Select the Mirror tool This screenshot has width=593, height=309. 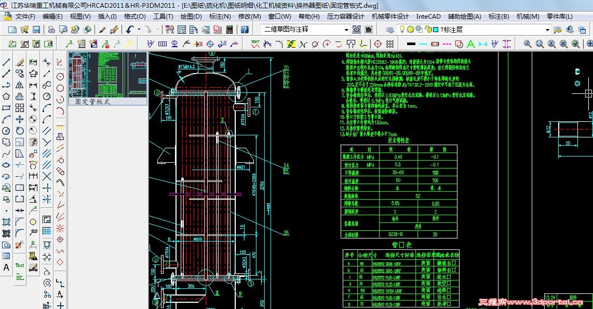tap(20, 85)
